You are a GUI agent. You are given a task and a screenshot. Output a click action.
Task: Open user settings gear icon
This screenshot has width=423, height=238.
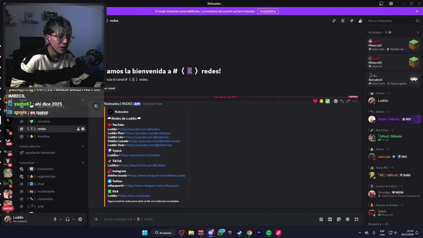80,219
